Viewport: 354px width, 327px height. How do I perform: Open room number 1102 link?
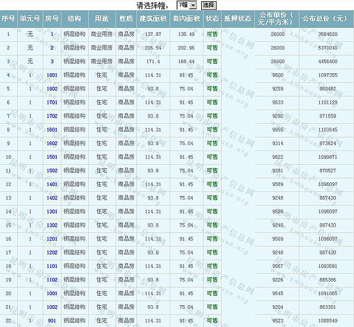click(x=52, y=279)
